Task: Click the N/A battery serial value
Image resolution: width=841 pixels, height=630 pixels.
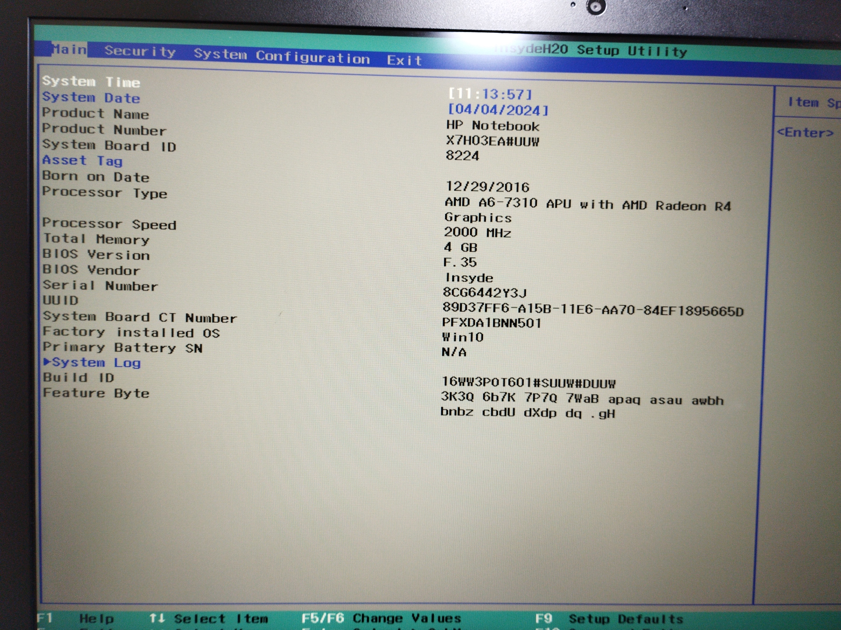Action: (454, 352)
